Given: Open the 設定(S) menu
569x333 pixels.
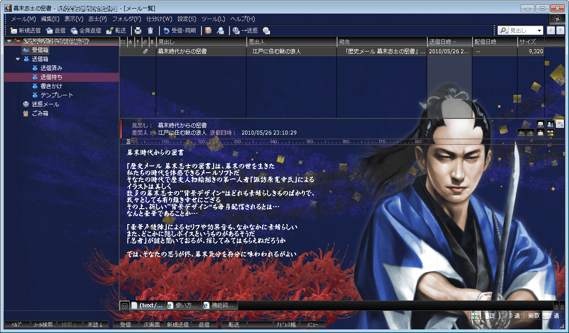Looking at the screenshot, I should pyautogui.click(x=187, y=19).
